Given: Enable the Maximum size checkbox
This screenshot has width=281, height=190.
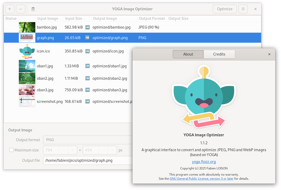Looking at the screenshot, I should 11,150.
